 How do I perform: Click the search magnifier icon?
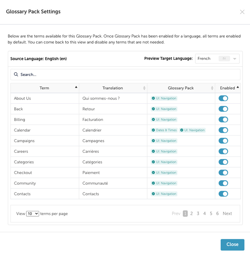pos(16,75)
